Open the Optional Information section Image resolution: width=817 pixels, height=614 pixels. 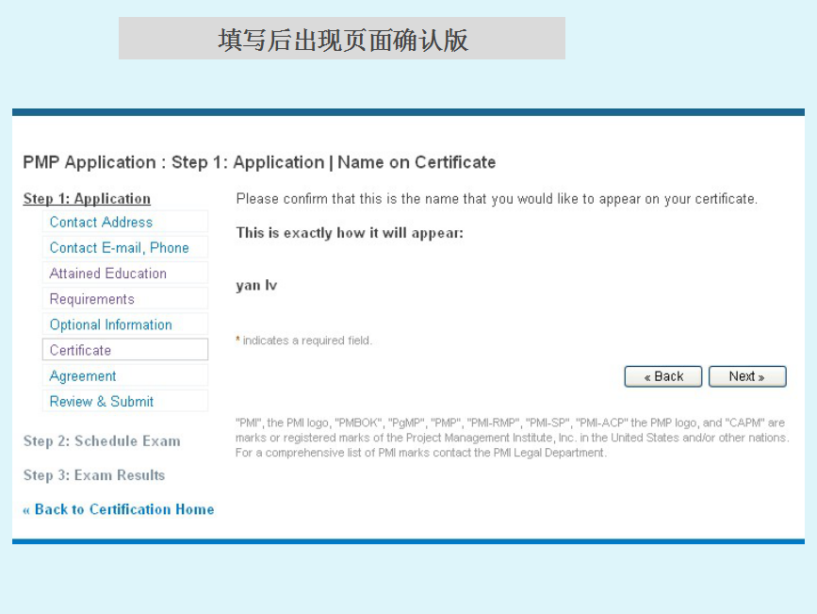(110, 324)
